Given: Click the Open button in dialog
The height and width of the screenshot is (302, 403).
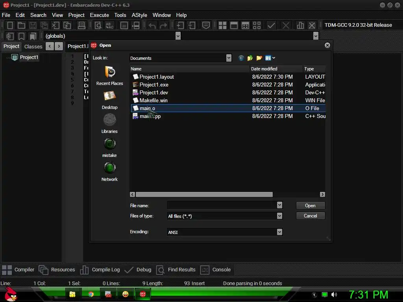Looking at the screenshot, I should [311, 205].
